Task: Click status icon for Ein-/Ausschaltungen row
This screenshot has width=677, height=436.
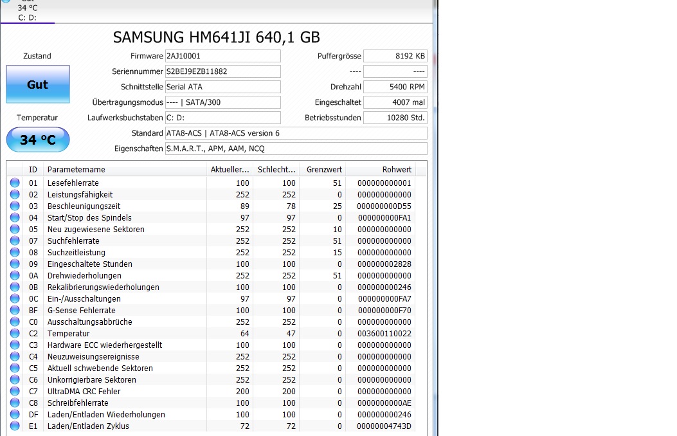Action: tap(15, 298)
